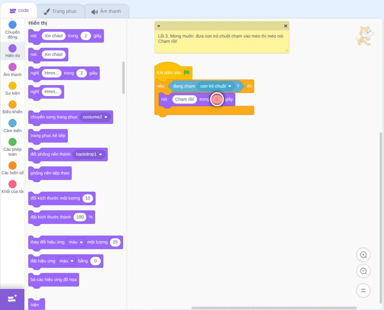
Task: Click the cat sprite watermark thumbnail
Action: click(365, 36)
